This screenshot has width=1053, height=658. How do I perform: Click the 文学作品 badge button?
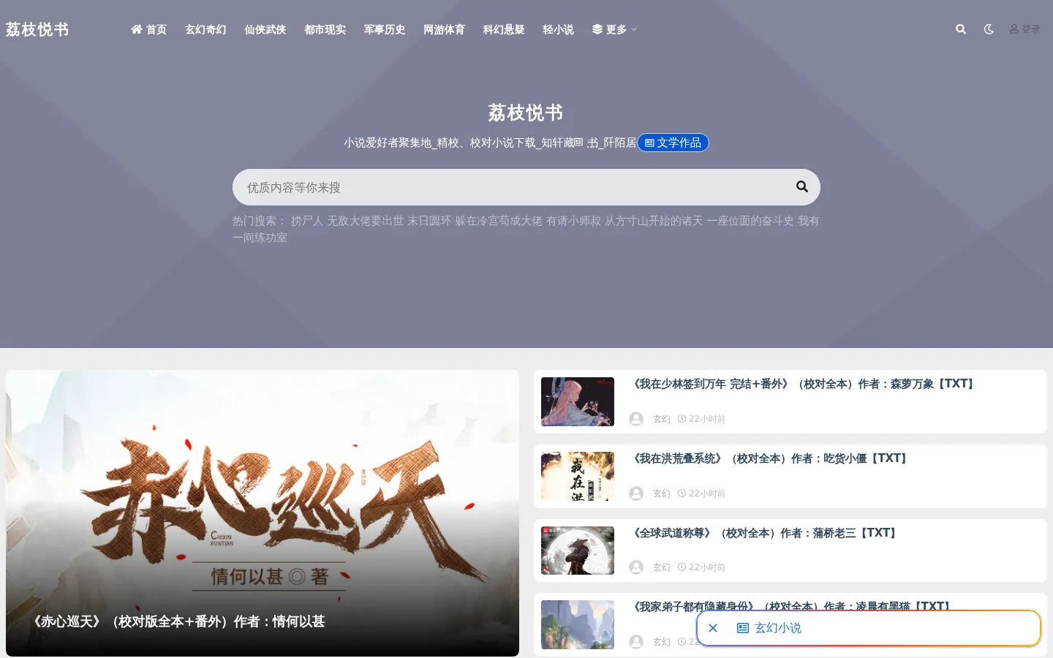tap(673, 143)
